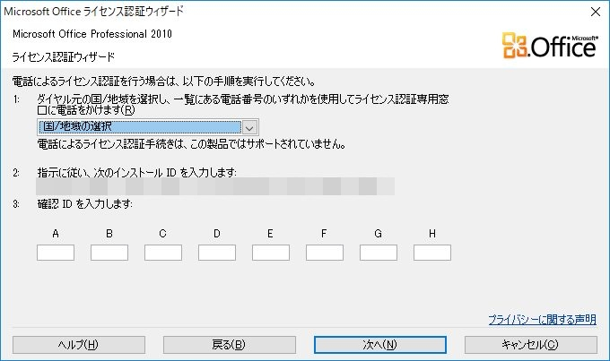This screenshot has height=361, width=610.
Task: Close the license activation wizard window
Action: 593,11
